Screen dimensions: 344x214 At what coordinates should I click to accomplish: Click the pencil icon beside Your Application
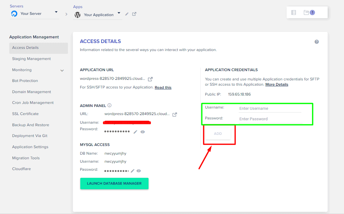[x=127, y=14]
